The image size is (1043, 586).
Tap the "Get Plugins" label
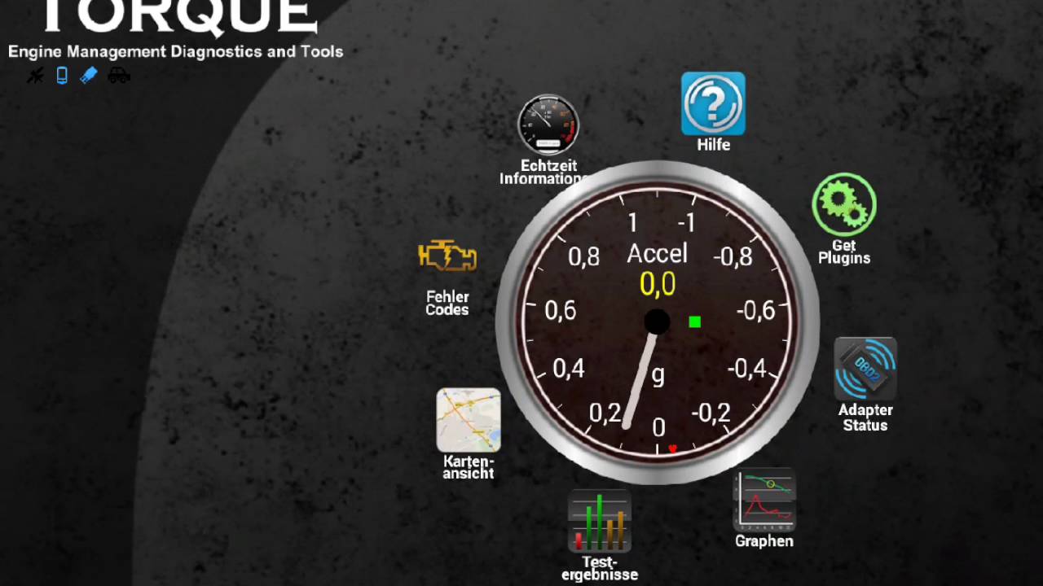[844, 251]
